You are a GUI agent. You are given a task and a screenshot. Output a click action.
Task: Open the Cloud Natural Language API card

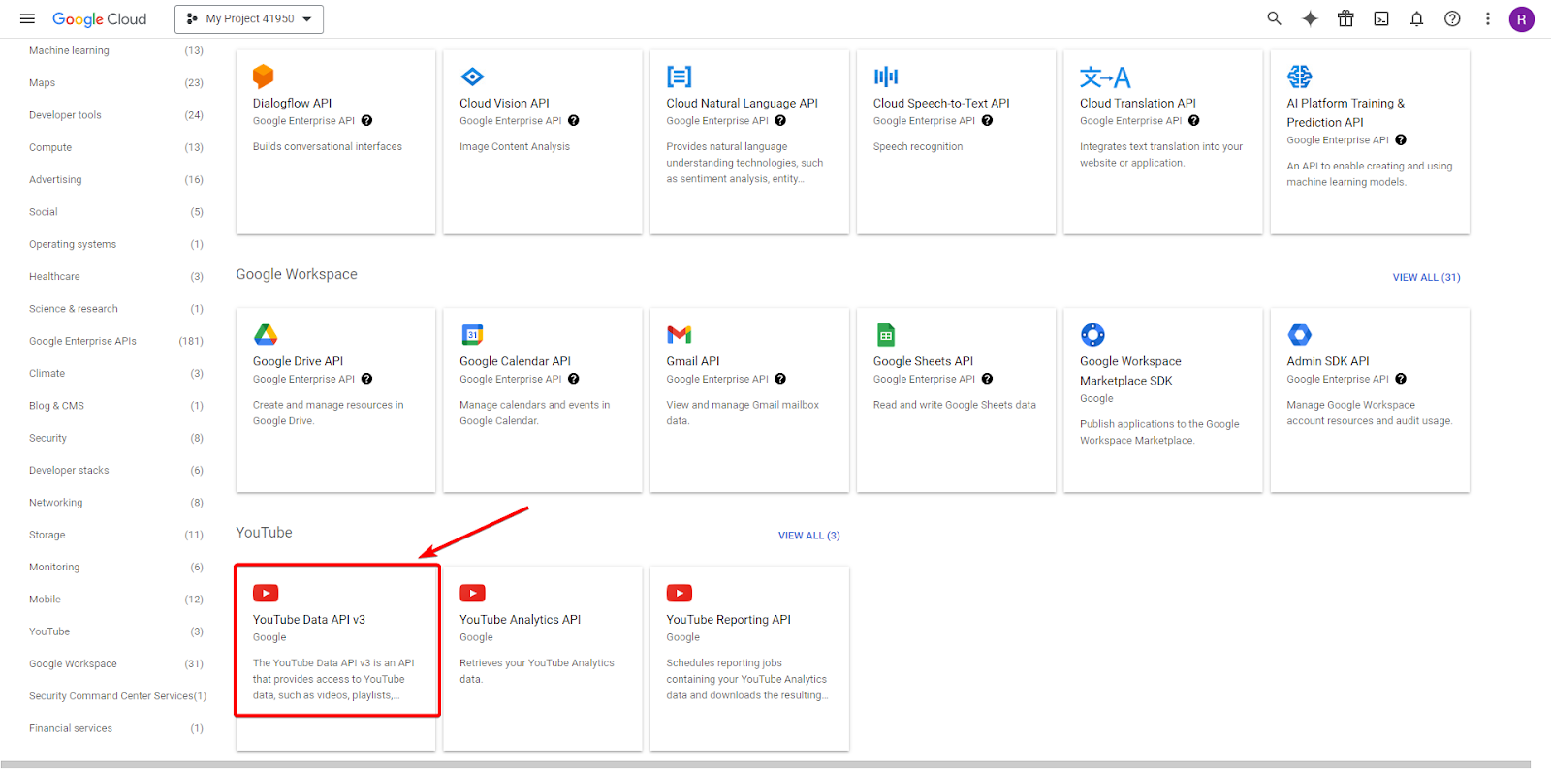tap(749, 142)
